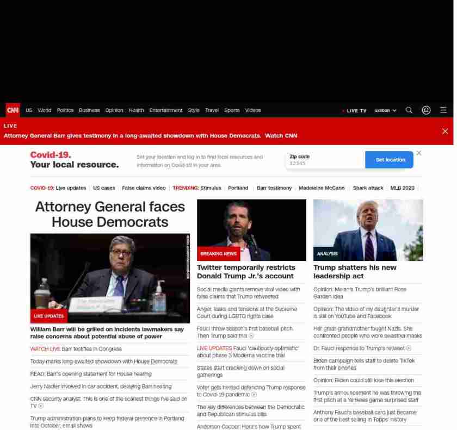Close the Covid-19 local resource box

coord(419,153)
